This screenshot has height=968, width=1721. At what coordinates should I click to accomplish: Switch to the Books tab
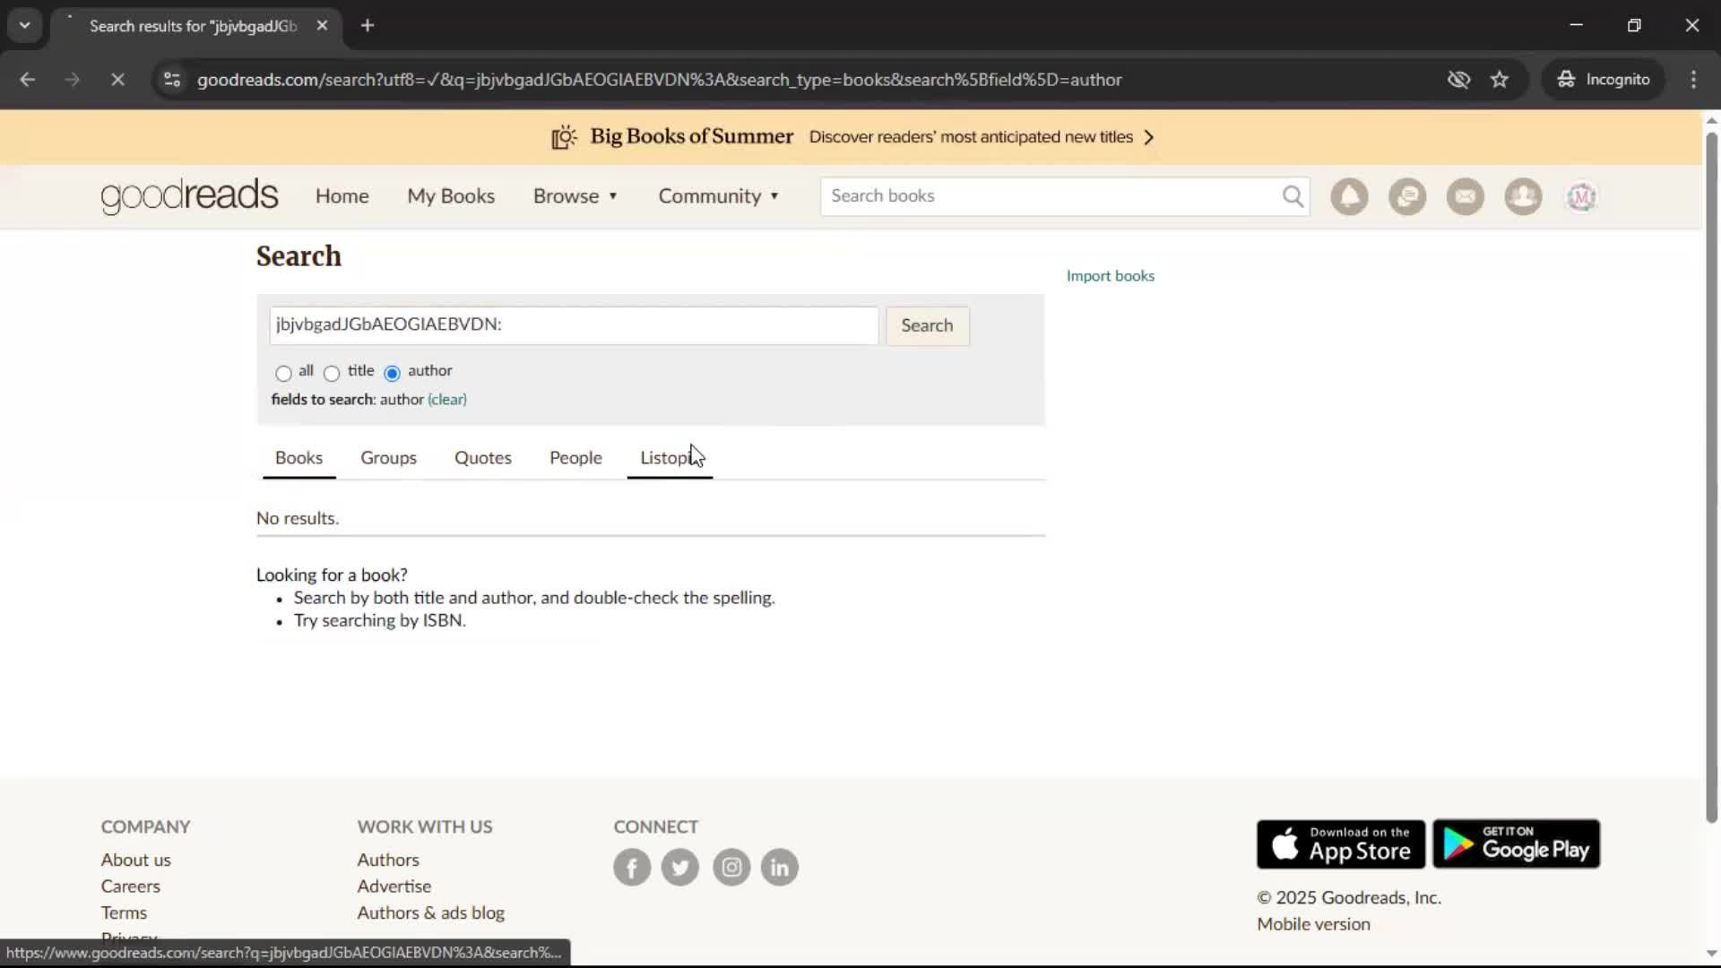(x=298, y=458)
